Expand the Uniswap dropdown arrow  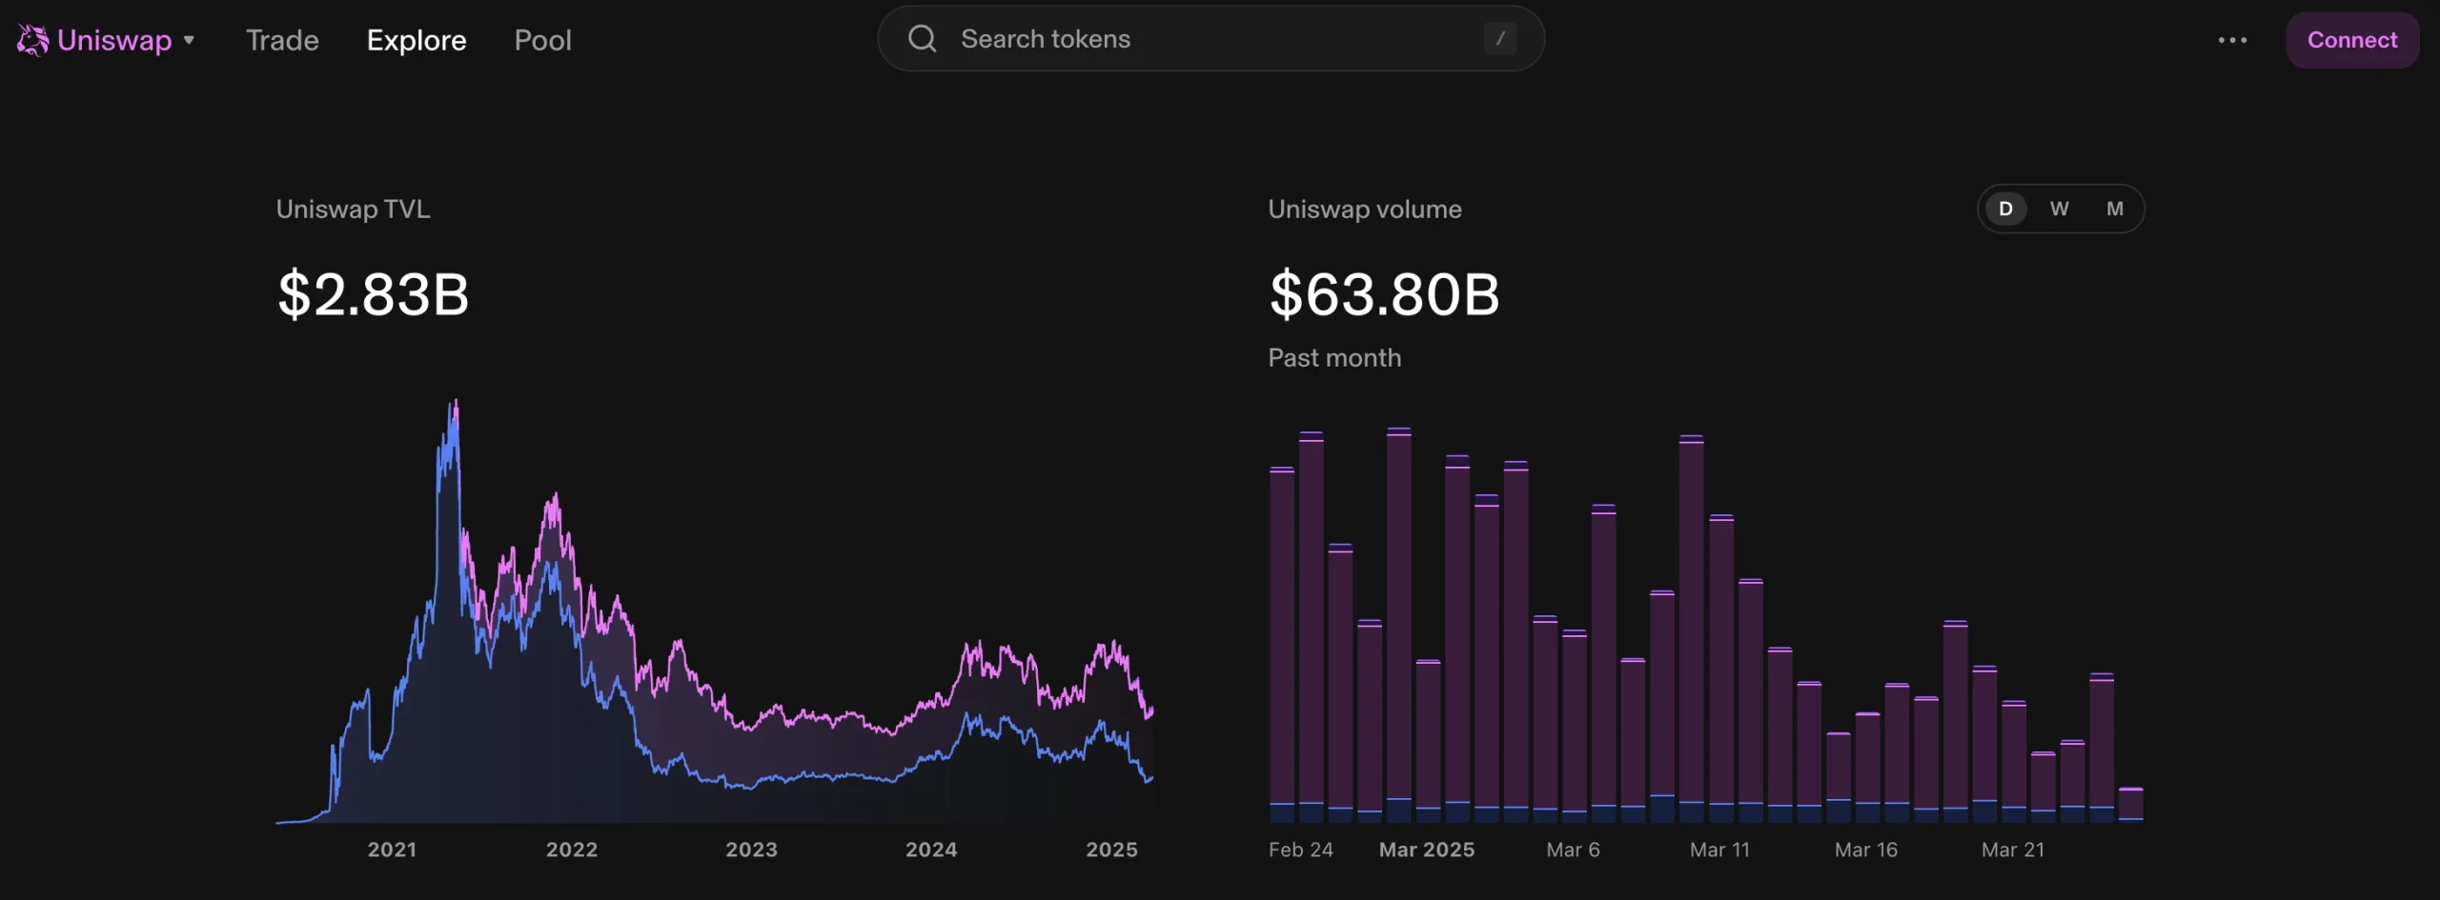pyautogui.click(x=189, y=40)
